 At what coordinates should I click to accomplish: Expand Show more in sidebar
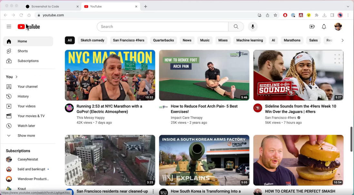(x=28, y=135)
